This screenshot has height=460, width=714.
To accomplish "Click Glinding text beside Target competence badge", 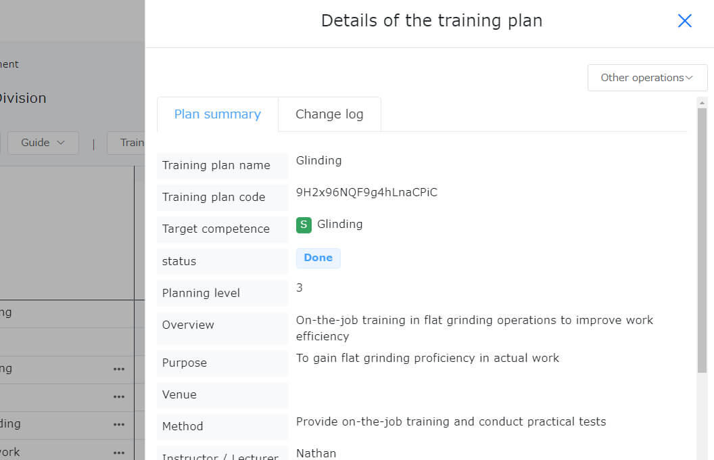I will (x=339, y=225).
